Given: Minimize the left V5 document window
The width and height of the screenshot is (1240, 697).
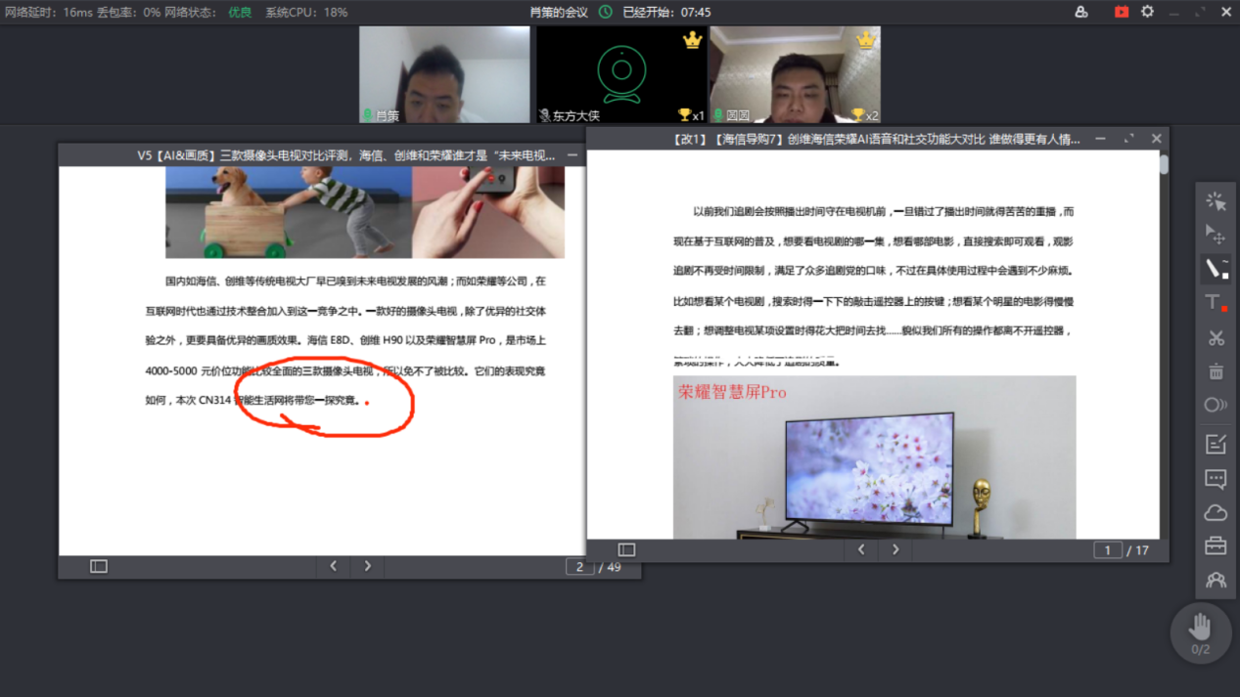Looking at the screenshot, I should [x=573, y=154].
